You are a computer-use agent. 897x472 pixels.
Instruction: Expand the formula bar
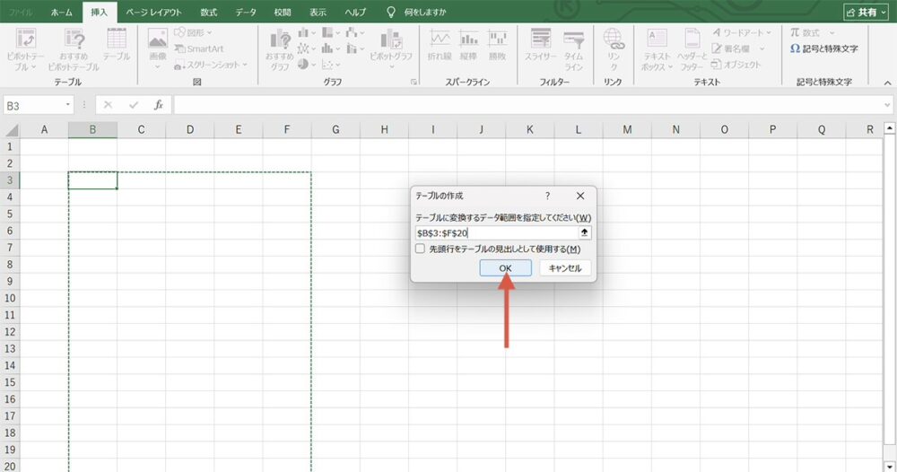coord(887,105)
